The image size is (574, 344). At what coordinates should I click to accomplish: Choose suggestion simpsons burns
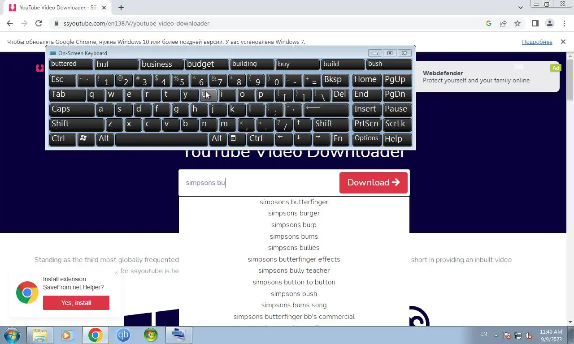click(x=294, y=236)
